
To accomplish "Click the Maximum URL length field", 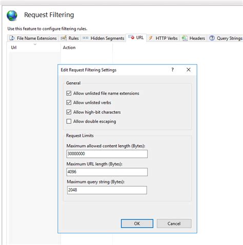I will coord(107,172).
